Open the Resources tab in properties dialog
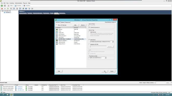Image resolution: width=172 pixels, height=96 pixels. point(67,22)
